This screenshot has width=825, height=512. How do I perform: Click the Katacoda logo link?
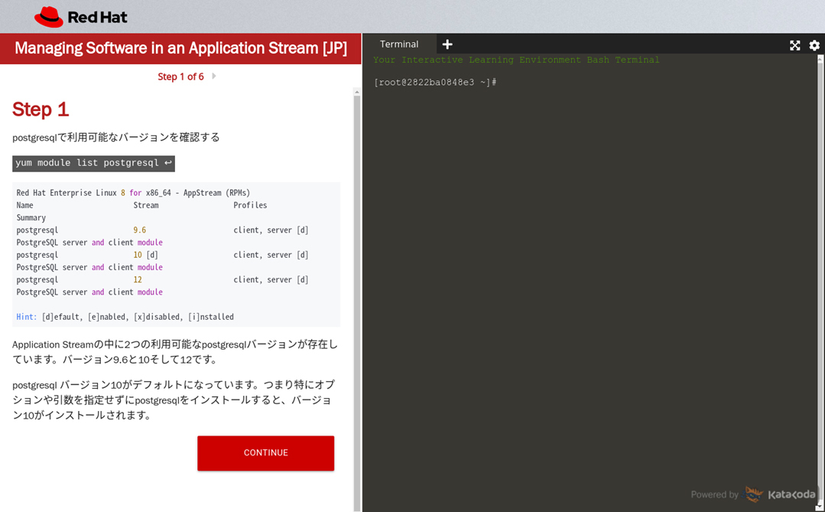point(781,494)
